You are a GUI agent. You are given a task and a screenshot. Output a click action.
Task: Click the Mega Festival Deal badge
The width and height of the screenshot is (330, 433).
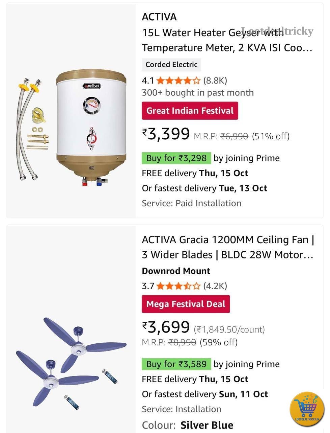pyautogui.click(x=186, y=304)
